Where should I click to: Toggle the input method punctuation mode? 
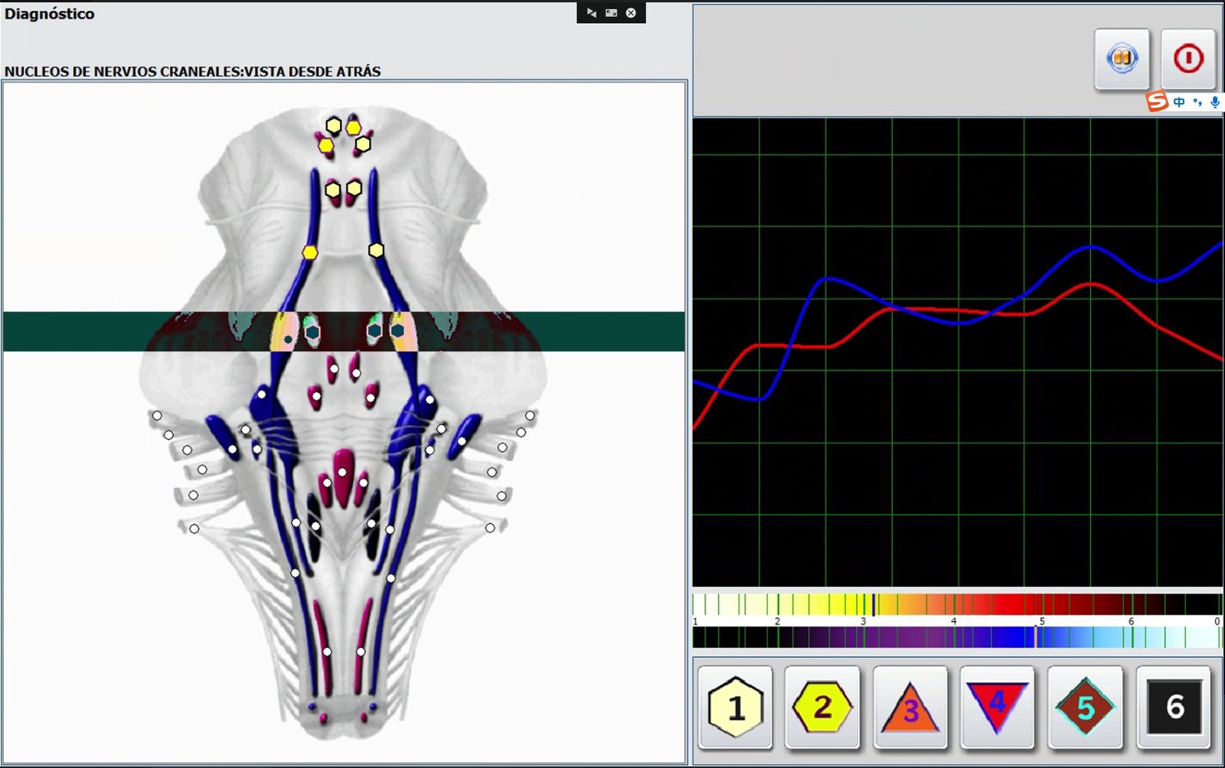[x=1197, y=102]
